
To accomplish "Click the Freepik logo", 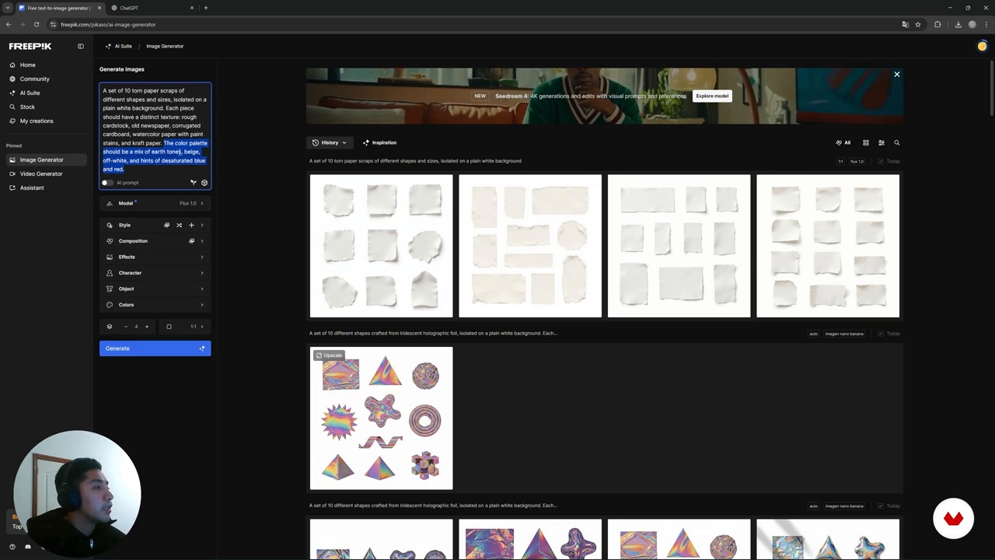I will point(30,46).
